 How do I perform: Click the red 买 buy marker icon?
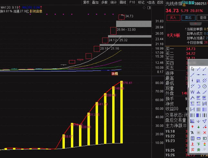point(193,150)
